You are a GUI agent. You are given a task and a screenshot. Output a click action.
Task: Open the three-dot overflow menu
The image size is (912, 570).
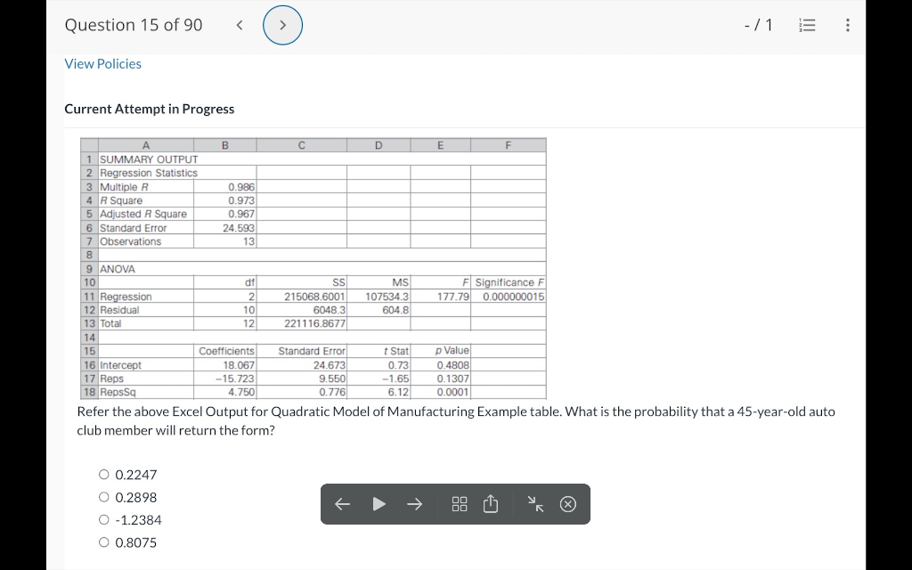point(847,25)
